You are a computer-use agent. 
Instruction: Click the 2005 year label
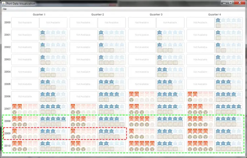[x=7, y=84]
